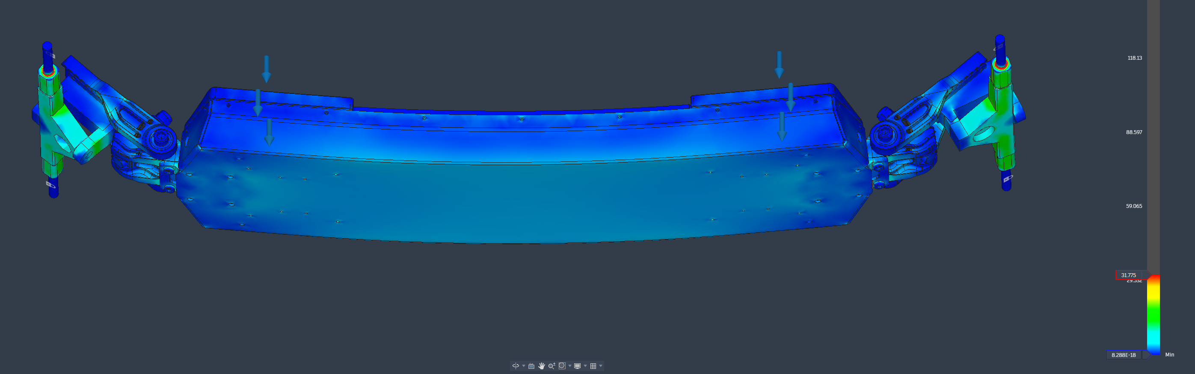Activate the Pan hand tool
The width and height of the screenshot is (1195, 374).
pyautogui.click(x=541, y=365)
